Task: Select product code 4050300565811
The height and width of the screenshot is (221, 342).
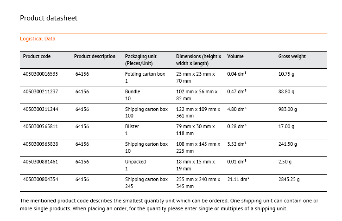Action: tap(41, 126)
